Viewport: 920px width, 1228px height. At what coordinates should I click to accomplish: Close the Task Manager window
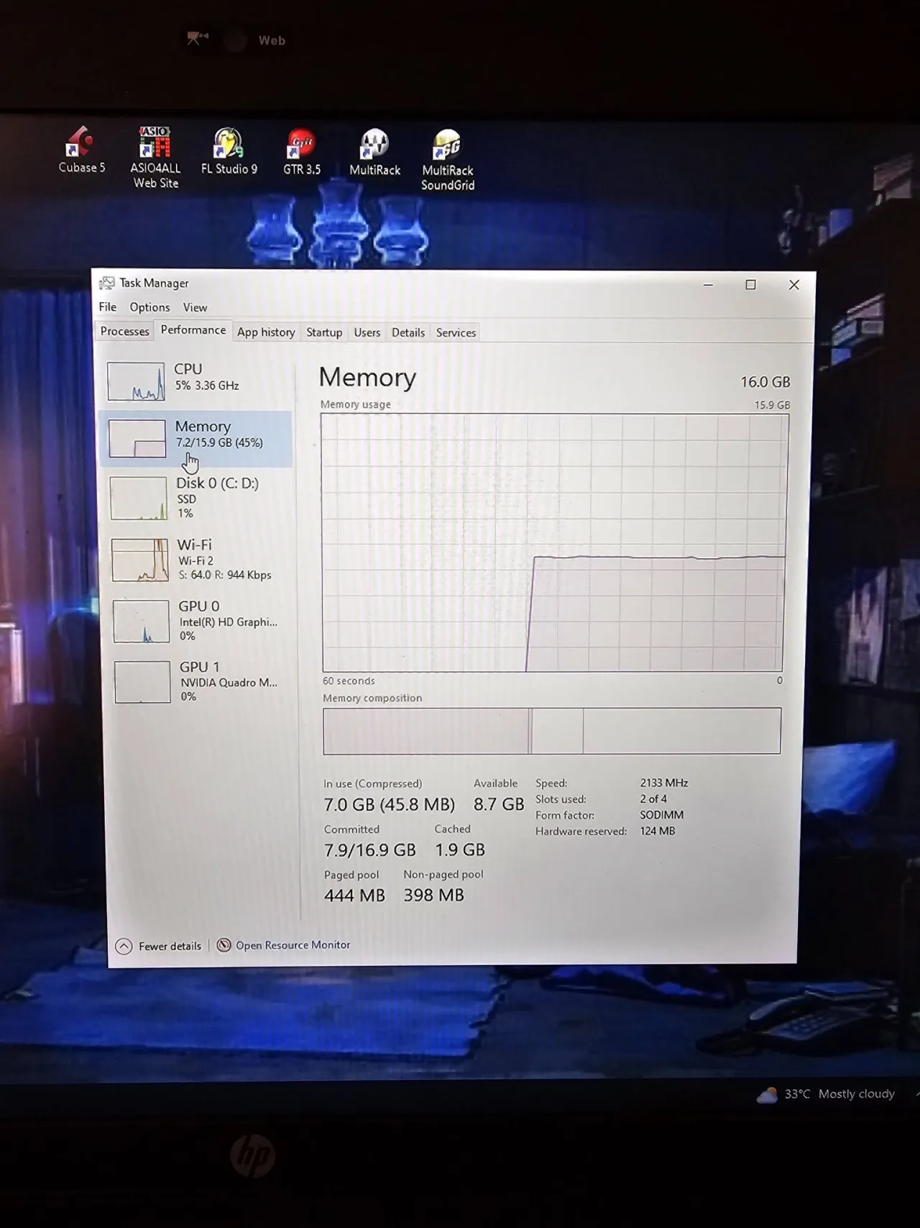pos(793,285)
